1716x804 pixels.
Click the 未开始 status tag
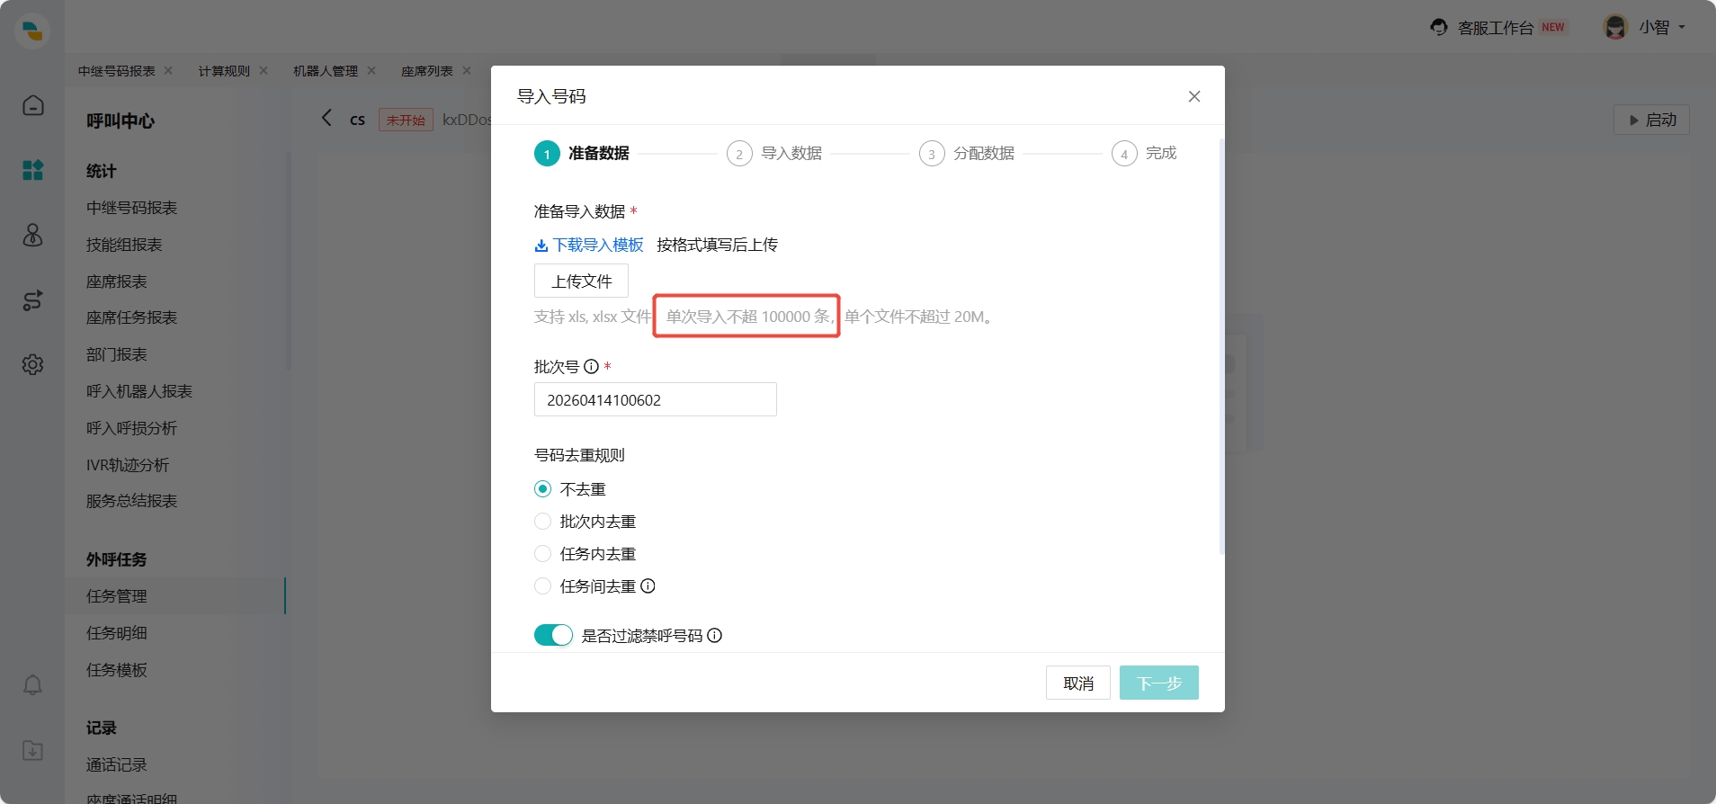click(x=406, y=120)
